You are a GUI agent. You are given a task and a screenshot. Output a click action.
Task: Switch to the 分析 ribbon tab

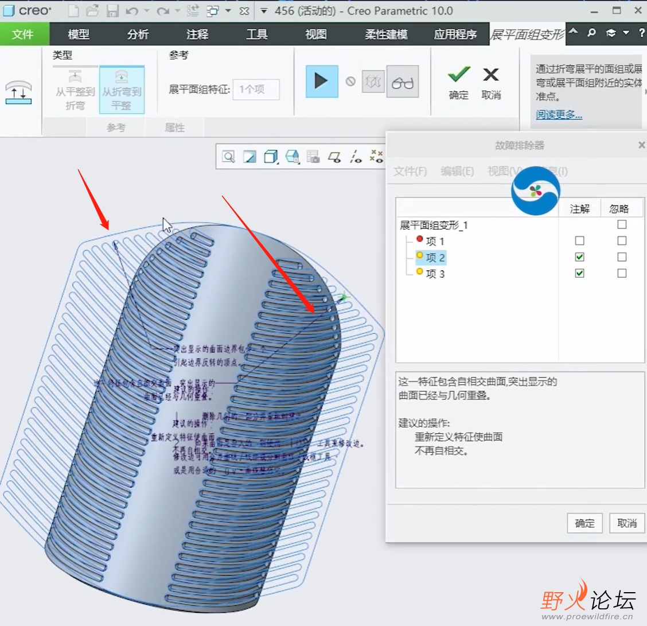(138, 34)
